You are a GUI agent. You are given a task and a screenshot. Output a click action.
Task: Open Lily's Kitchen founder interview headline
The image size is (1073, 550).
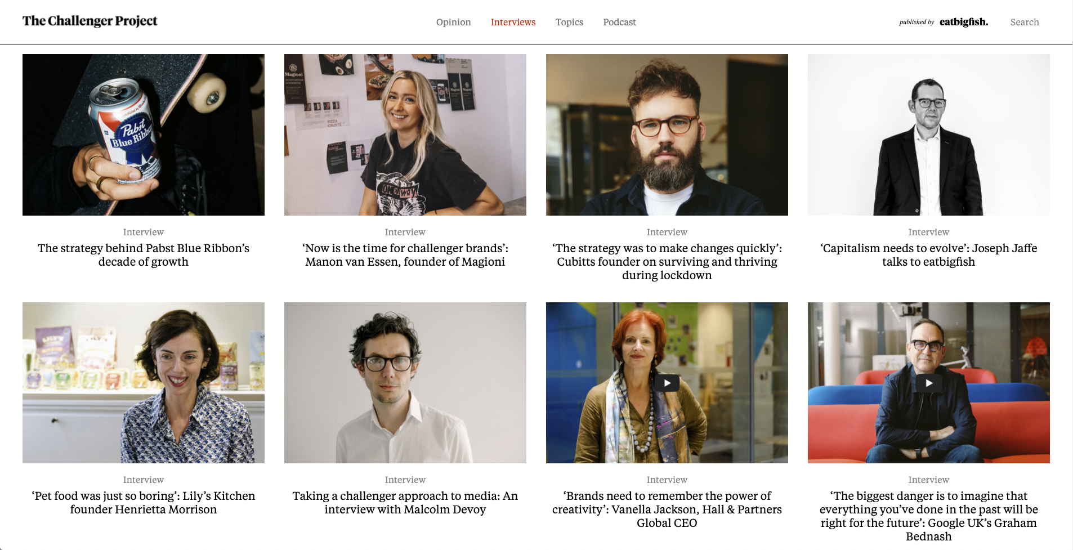[x=144, y=503]
